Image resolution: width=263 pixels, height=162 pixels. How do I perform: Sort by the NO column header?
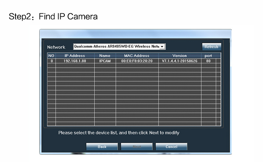(x=51, y=56)
